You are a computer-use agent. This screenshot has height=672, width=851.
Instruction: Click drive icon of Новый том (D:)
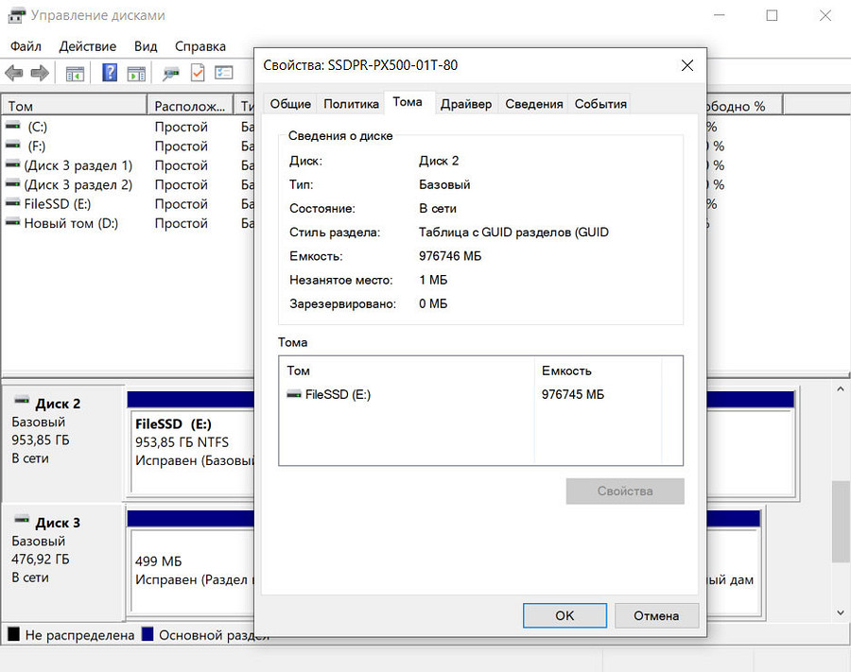point(13,223)
